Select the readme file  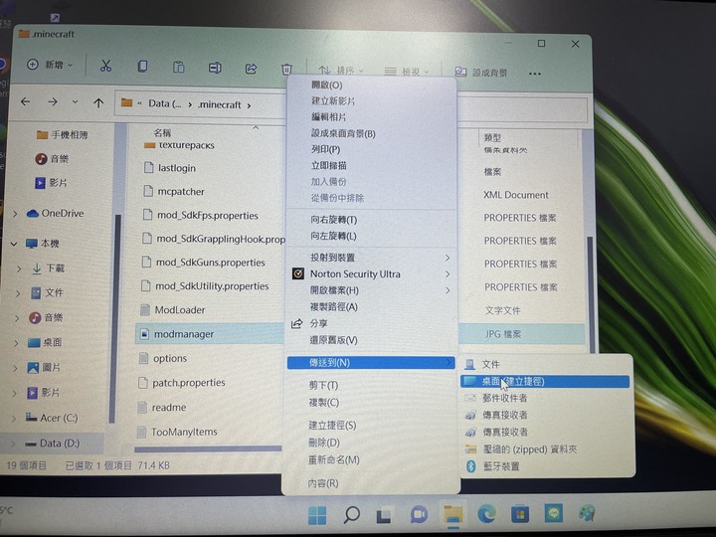pos(162,407)
